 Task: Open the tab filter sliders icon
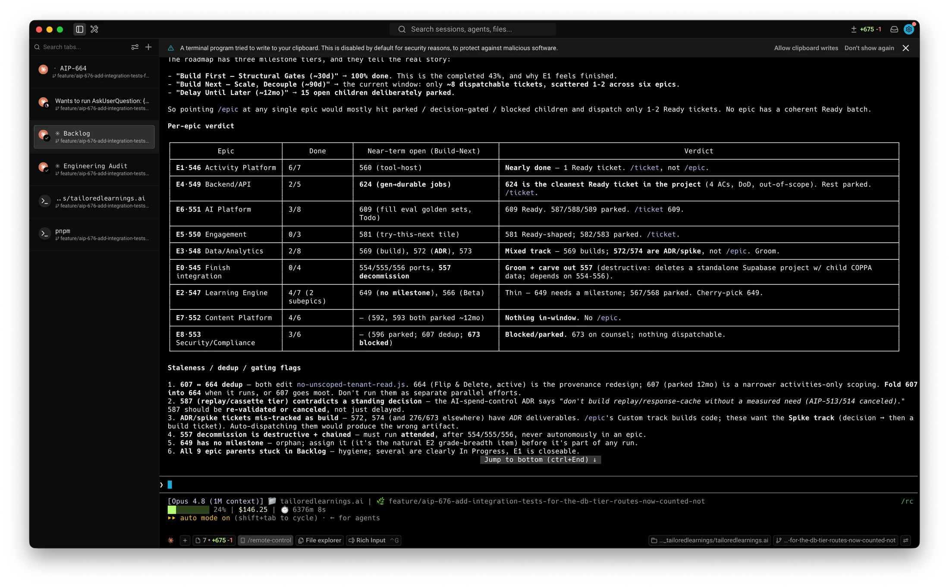tap(135, 47)
